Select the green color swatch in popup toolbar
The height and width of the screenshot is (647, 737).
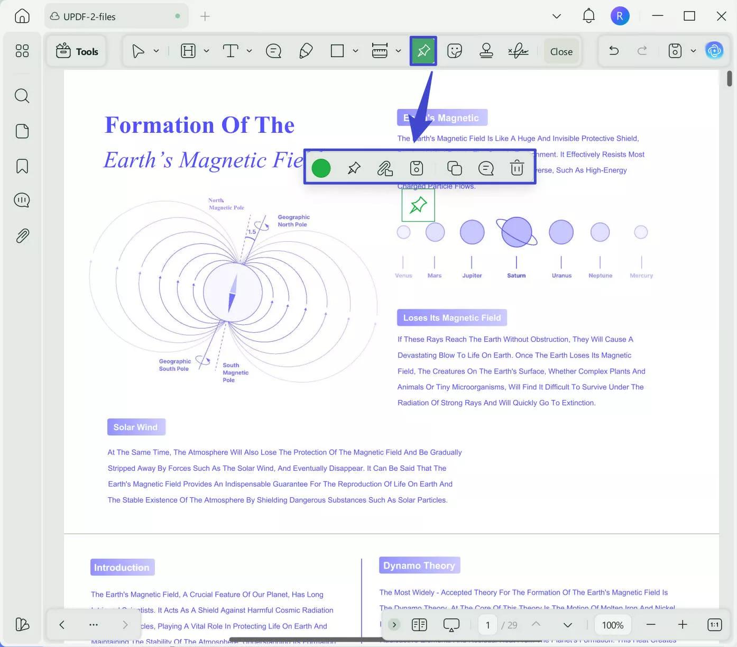[x=321, y=168]
